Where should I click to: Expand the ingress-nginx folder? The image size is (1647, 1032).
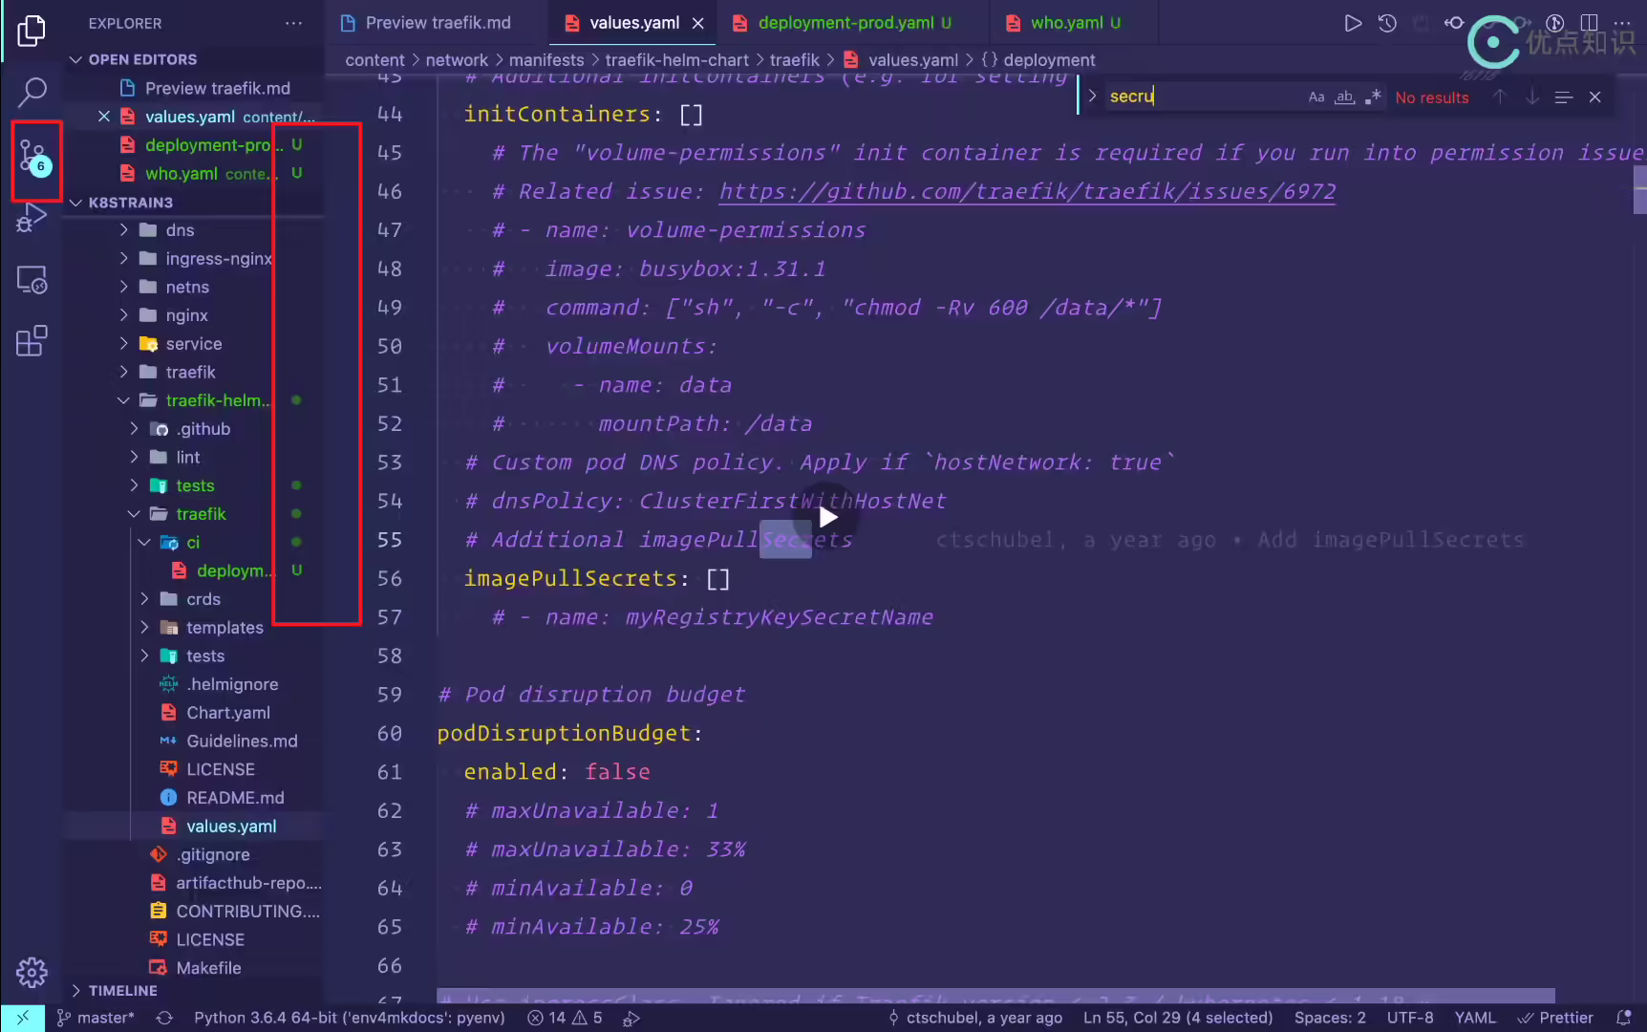[x=124, y=259]
